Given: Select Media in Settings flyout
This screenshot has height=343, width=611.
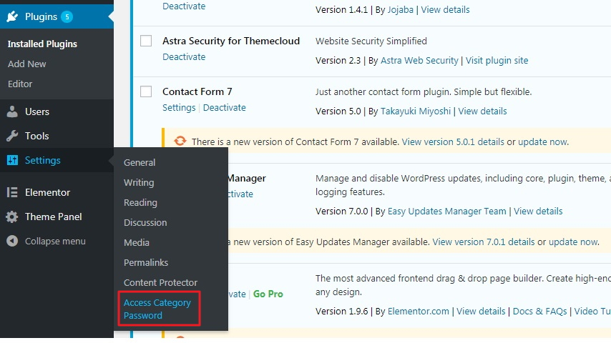Looking at the screenshot, I should (137, 242).
